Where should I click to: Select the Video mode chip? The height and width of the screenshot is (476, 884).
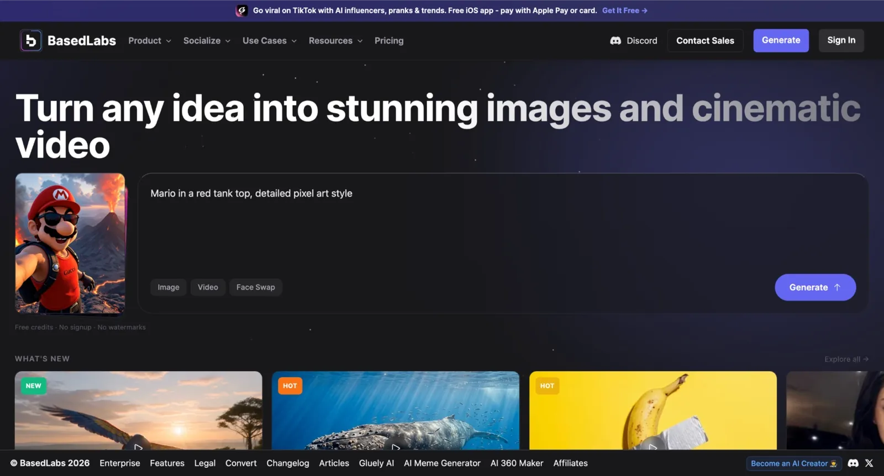click(x=208, y=287)
